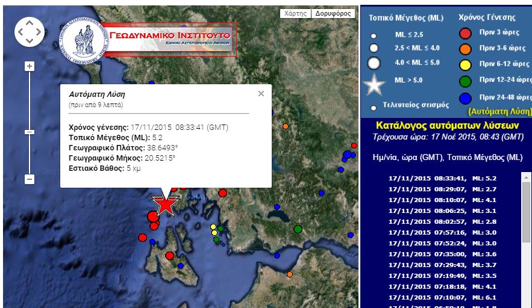The height and width of the screenshot is (308, 532).
Task: Click the map pan-down arrow
Action: [x=30, y=41]
